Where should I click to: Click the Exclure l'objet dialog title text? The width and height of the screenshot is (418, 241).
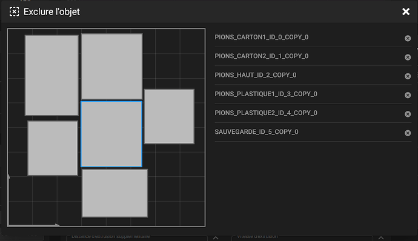51,12
